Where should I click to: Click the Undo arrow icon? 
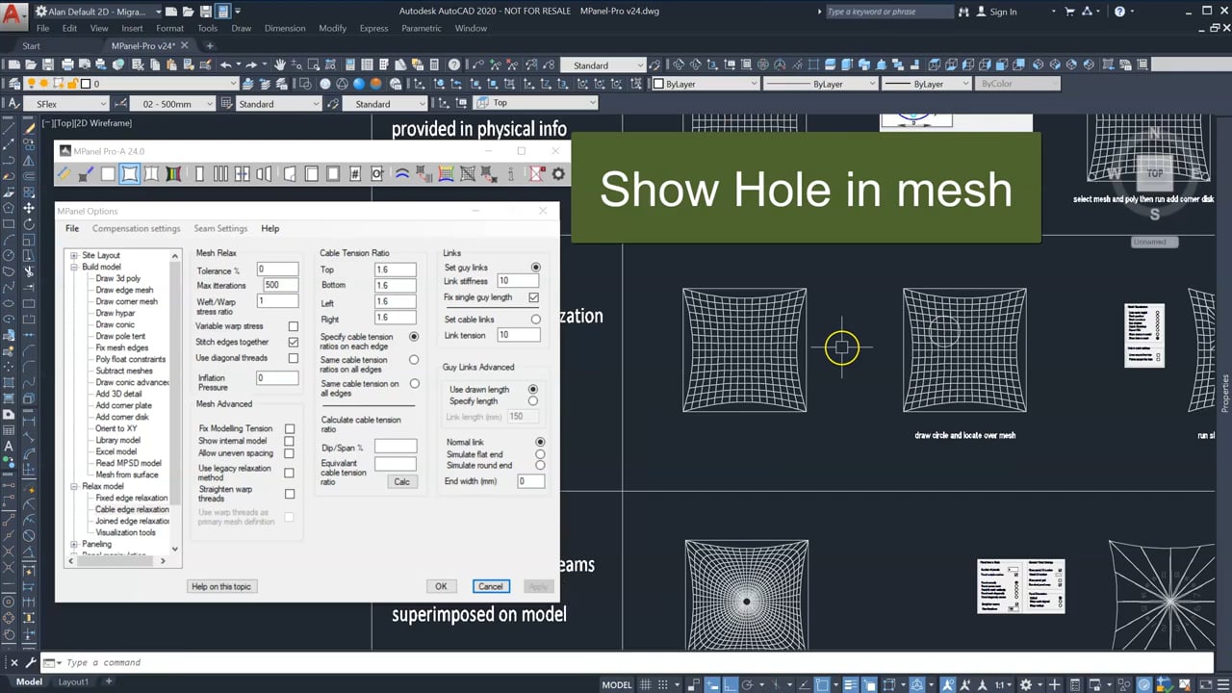coord(227,64)
